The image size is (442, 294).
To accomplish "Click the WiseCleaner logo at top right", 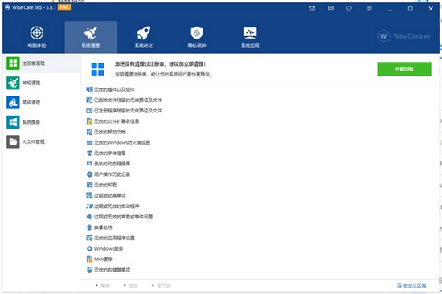I will click(404, 36).
